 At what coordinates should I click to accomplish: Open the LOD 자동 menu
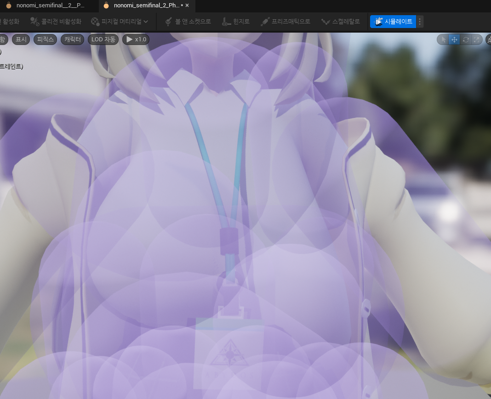(x=103, y=39)
